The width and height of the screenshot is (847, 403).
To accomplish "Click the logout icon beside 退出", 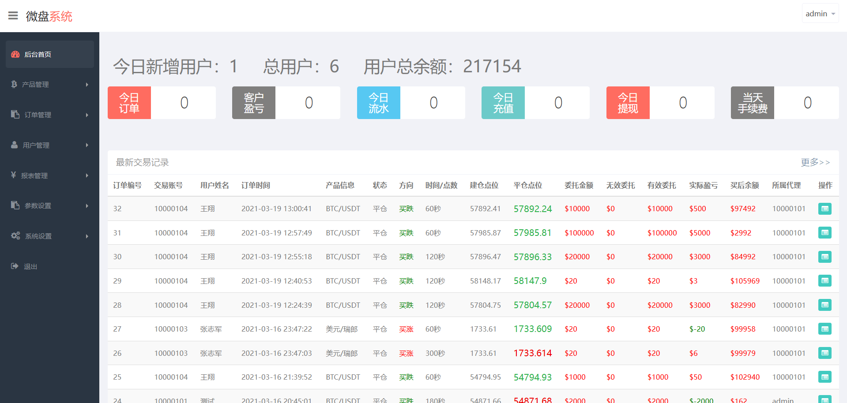I will tap(15, 266).
